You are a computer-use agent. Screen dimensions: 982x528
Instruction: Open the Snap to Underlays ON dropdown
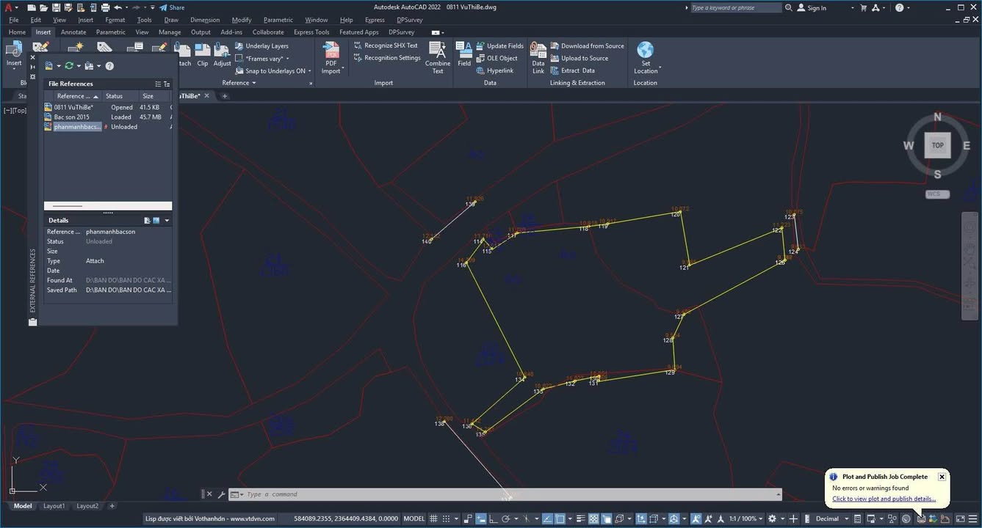click(x=310, y=71)
